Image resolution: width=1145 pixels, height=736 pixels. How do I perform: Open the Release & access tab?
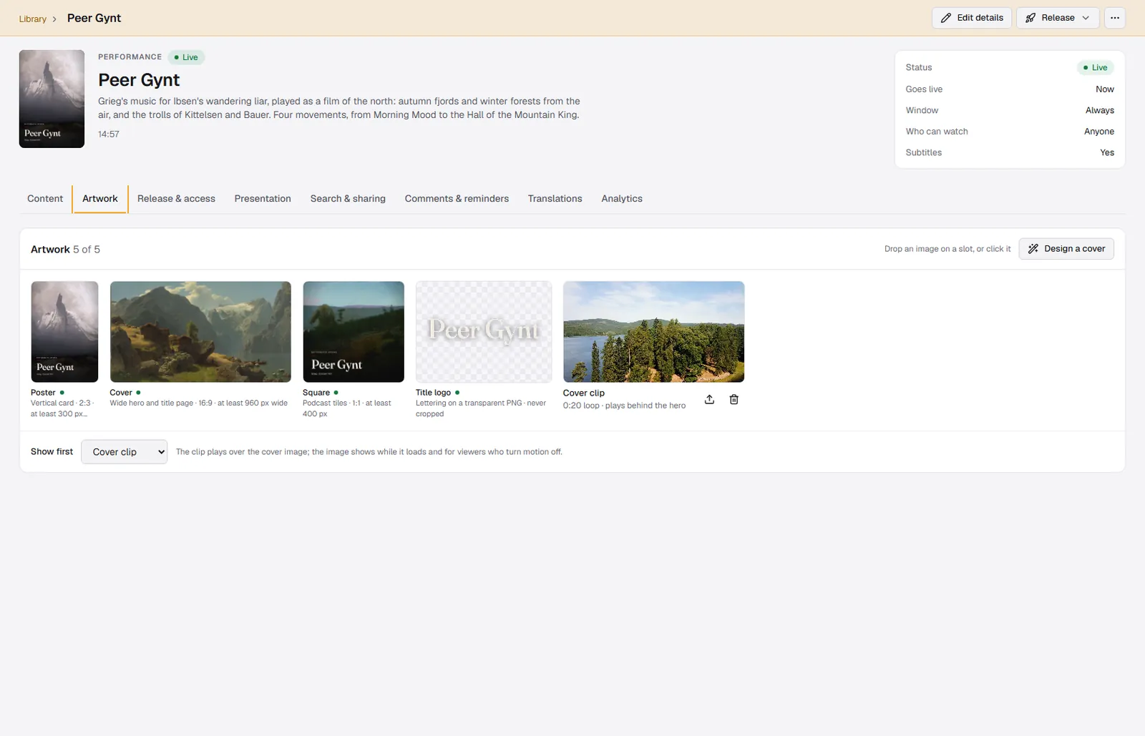click(176, 199)
